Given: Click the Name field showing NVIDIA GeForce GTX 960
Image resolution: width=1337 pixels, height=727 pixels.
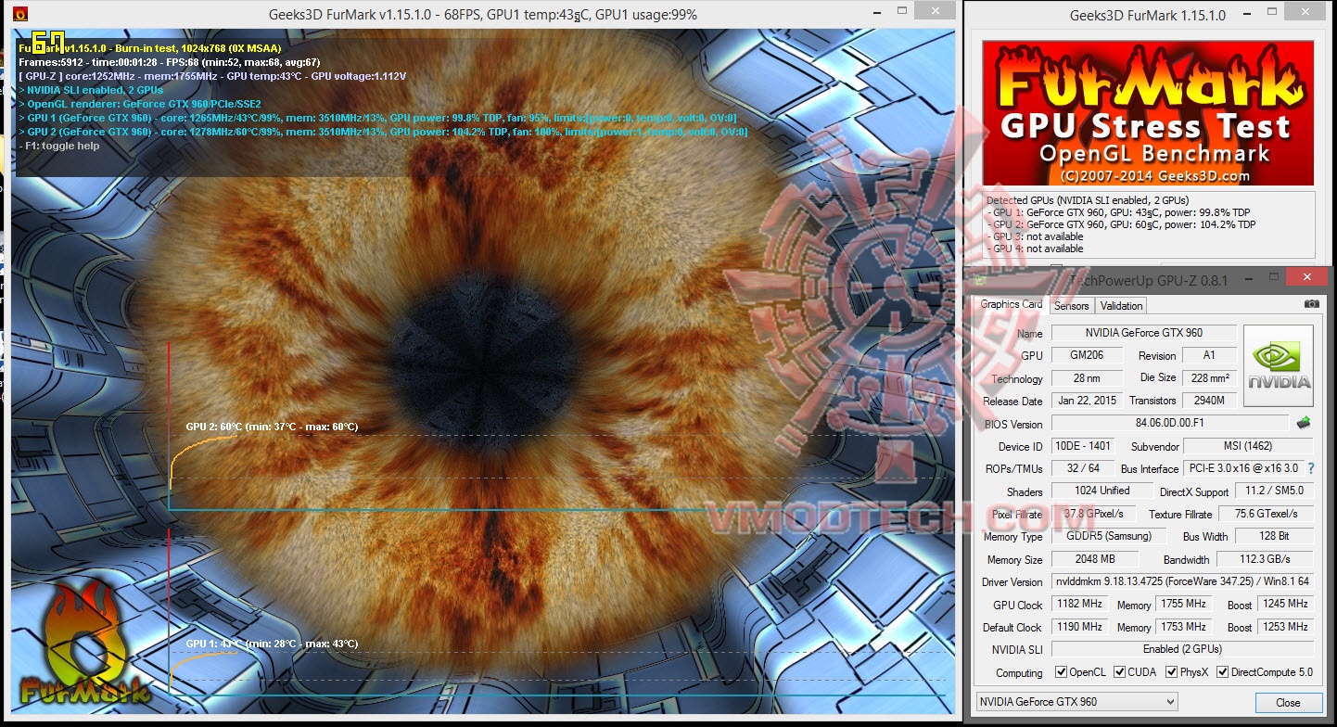Looking at the screenshot, I should tap(1143, 333).
